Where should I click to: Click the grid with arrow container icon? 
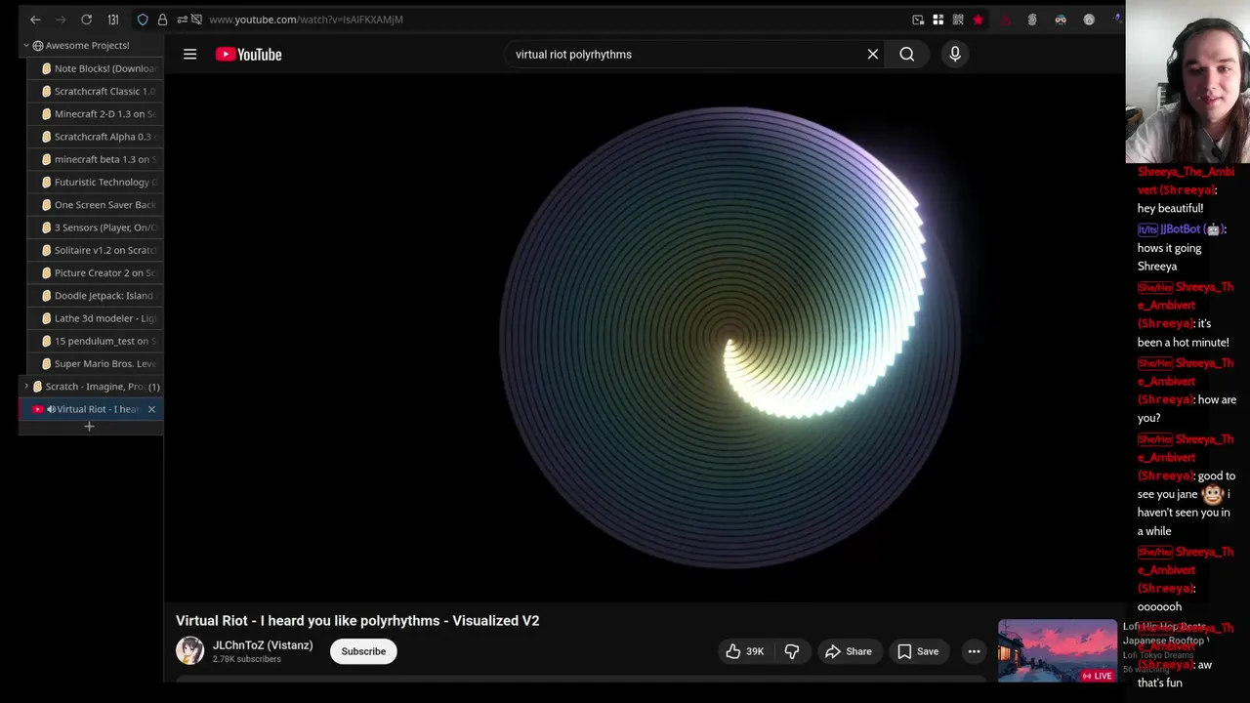tap(938, 20)
